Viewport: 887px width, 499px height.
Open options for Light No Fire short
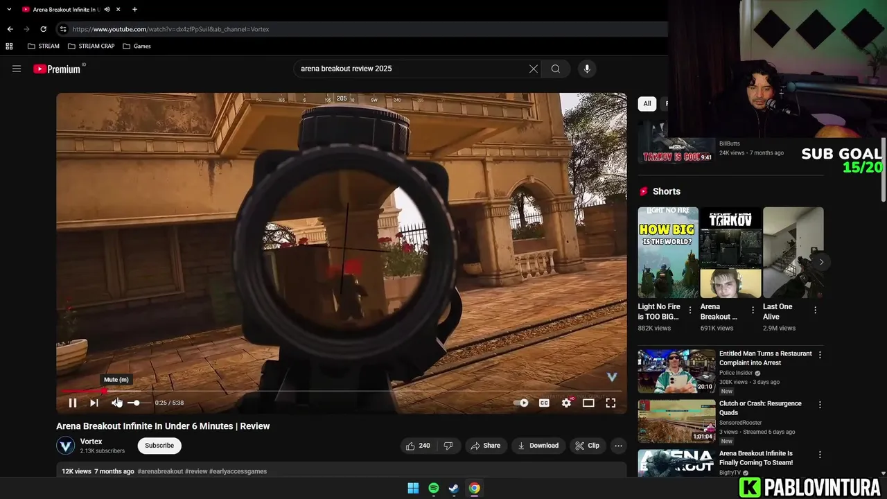click(690, 310)
